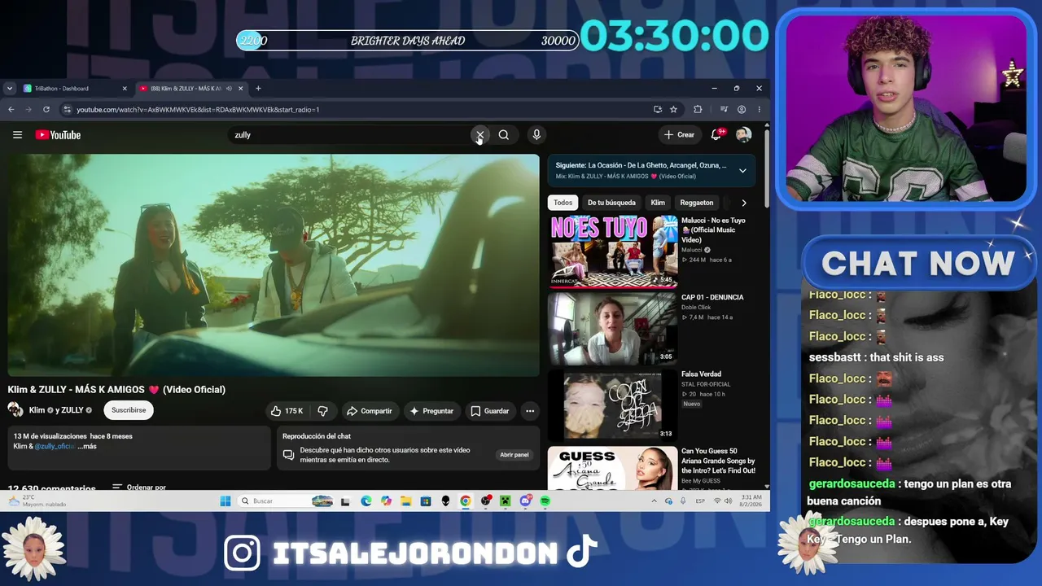The width and height of the screenshot is (1042, 586).
Task: Dislike the video with thumbs down
Action: coord(323,411)
